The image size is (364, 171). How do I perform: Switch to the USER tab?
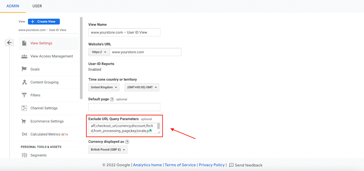pos(37,6)
